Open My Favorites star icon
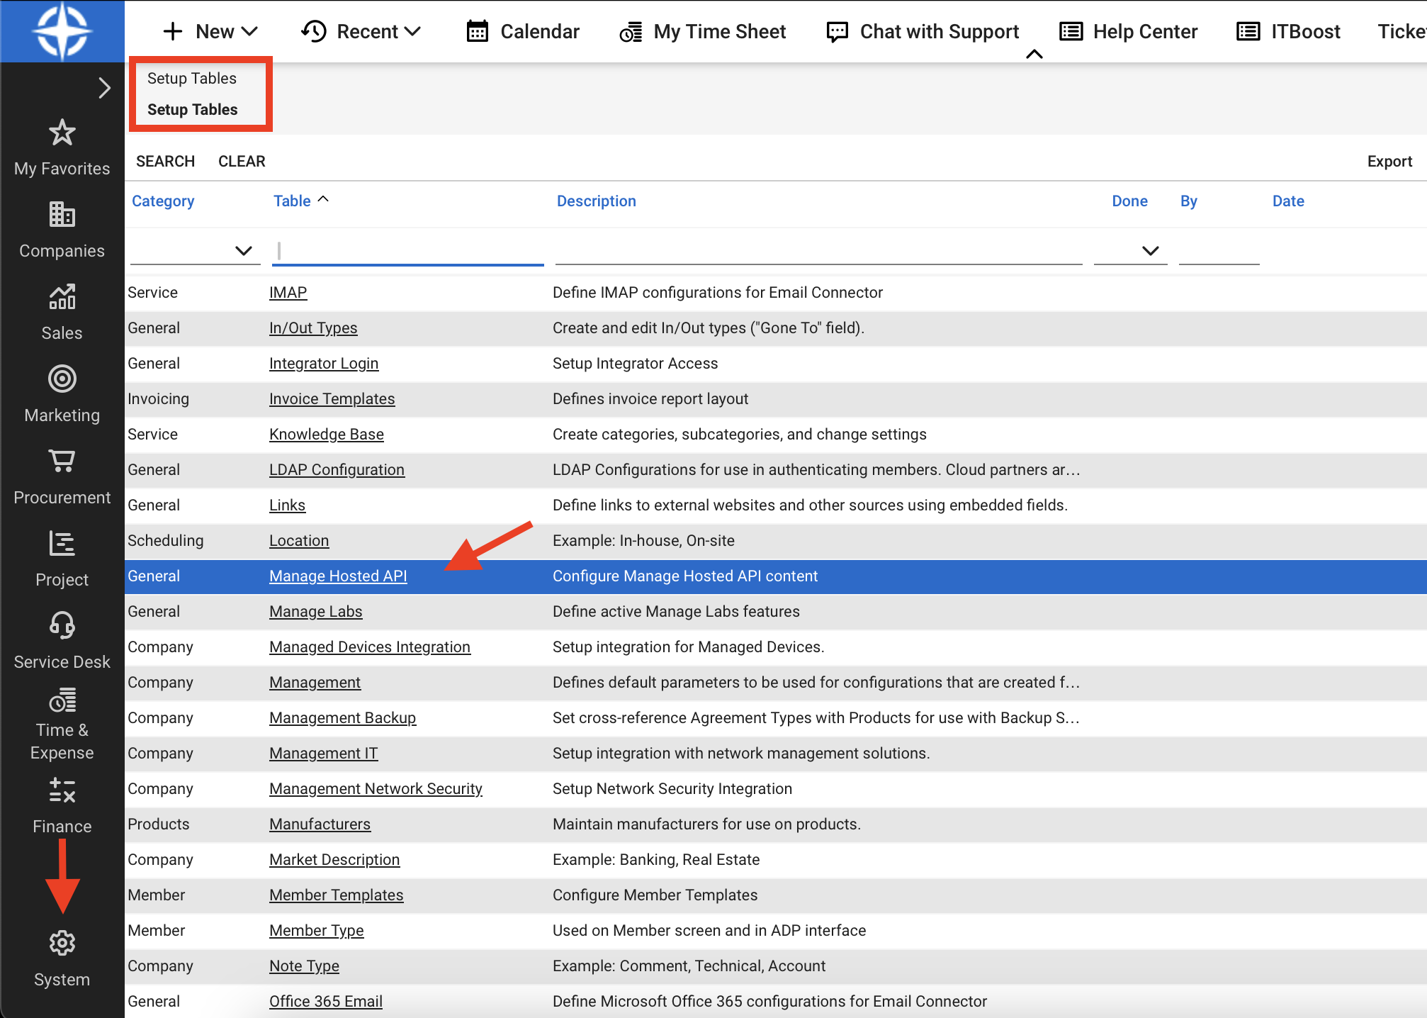The image size is (1427, 1018). [x=62, y=133]
